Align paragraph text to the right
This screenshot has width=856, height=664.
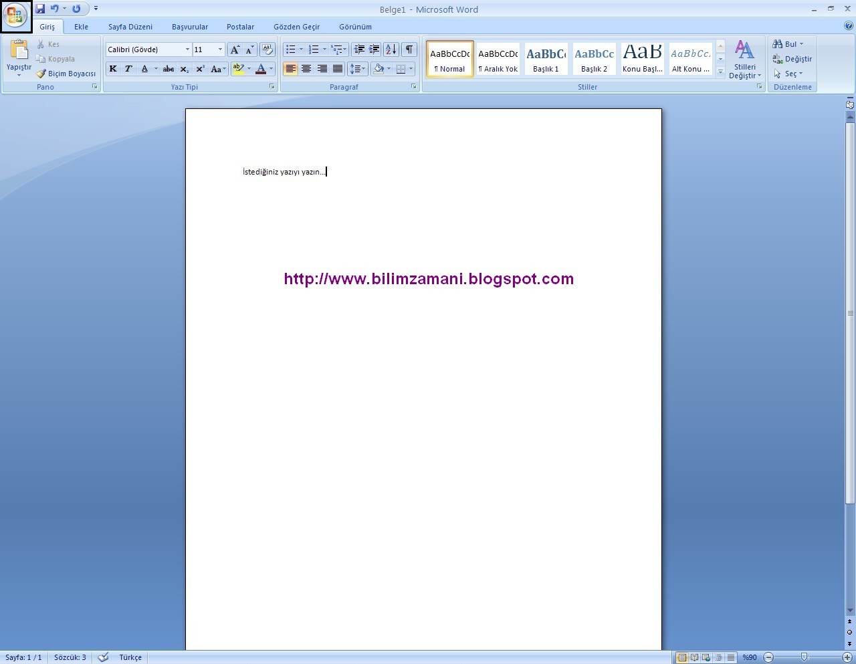pyautogui.click(x=322, y=69)
